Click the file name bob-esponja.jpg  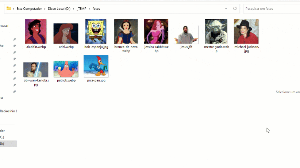(96, 47)
